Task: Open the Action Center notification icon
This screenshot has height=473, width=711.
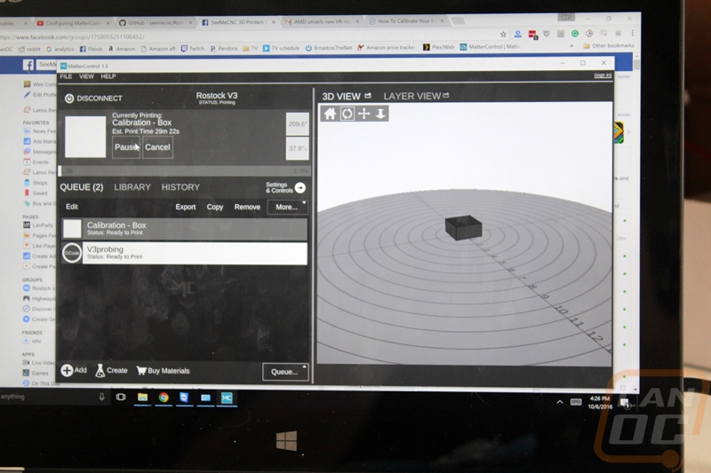Action: coord(626,402)
